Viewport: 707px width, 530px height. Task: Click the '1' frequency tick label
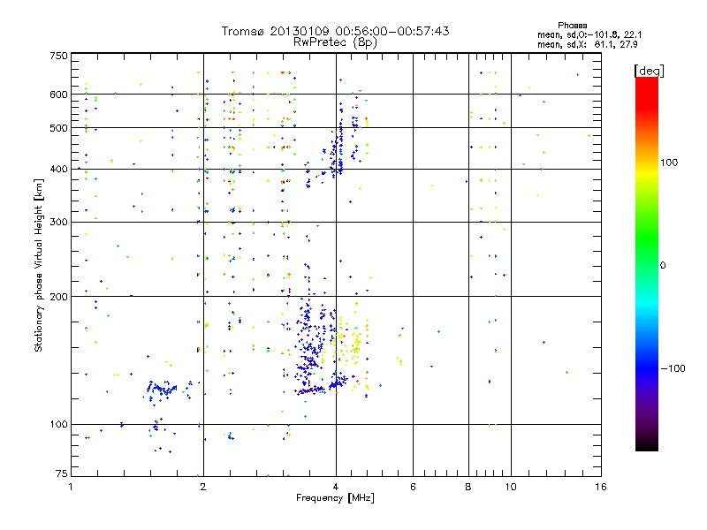point(71,487)
